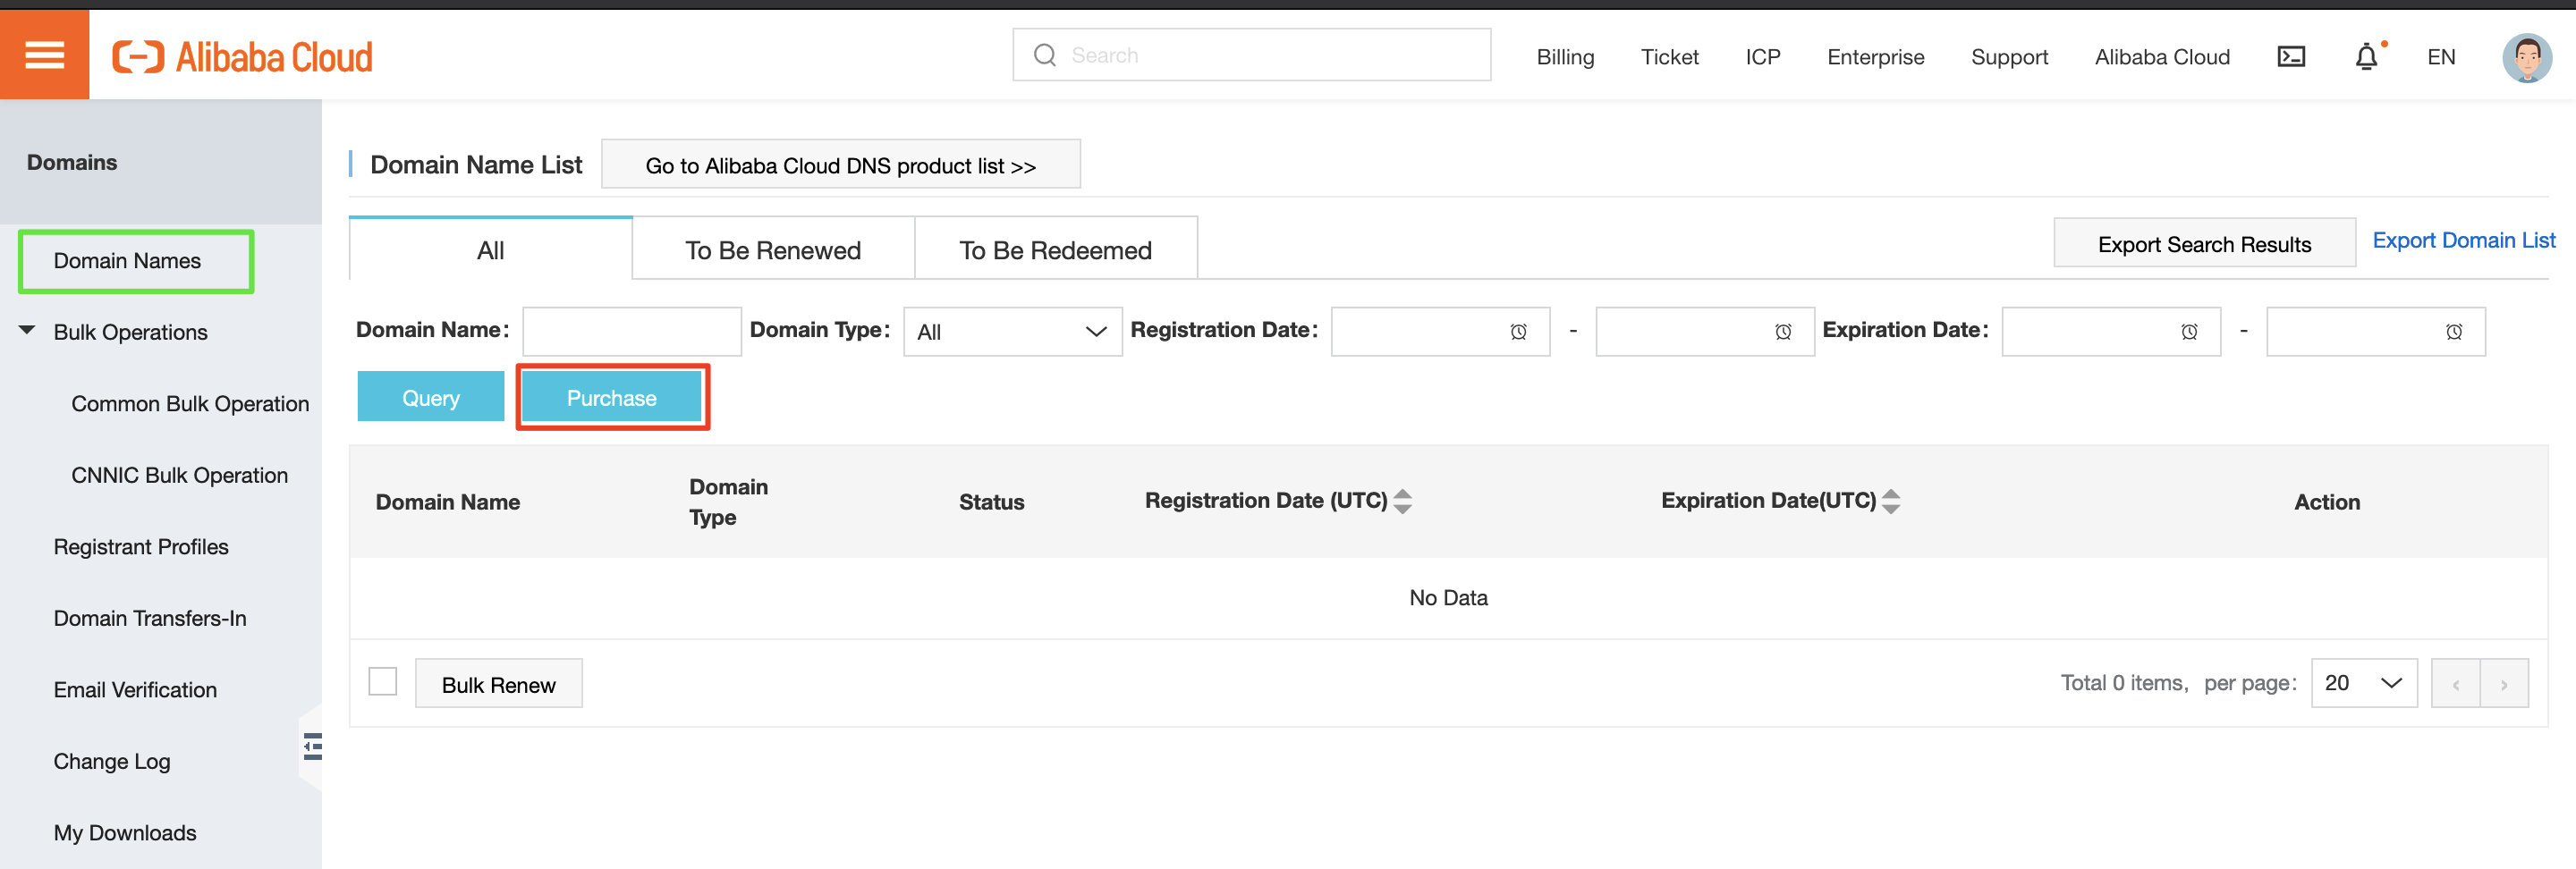Screen dimensions: 2576x869
Task: Click the Purchase button
Action: click(611, 398)
